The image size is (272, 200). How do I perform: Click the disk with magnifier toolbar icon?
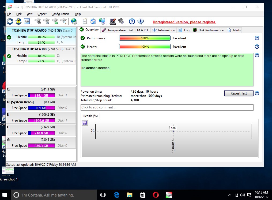tap(63, 21)
